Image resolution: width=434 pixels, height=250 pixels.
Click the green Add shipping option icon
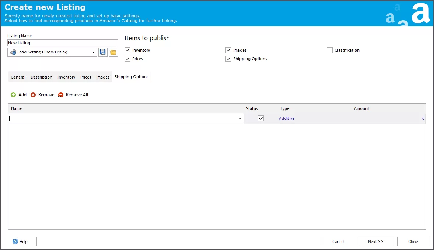click(x=13, y=95)
